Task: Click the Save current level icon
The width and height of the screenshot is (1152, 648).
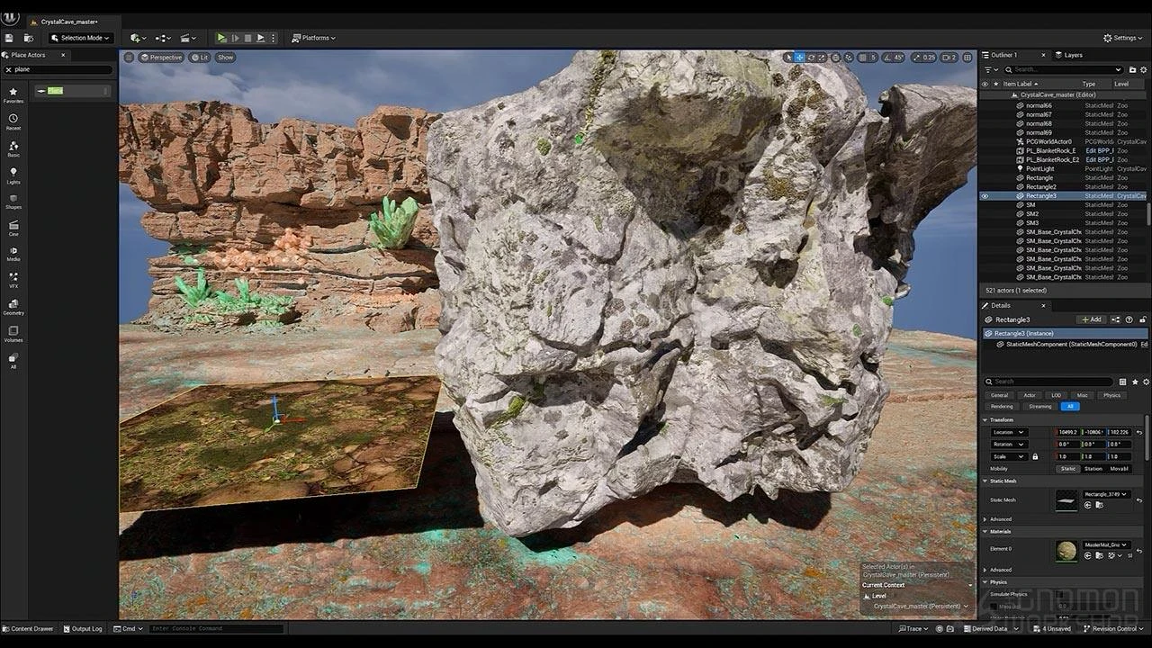Action: 9,38
